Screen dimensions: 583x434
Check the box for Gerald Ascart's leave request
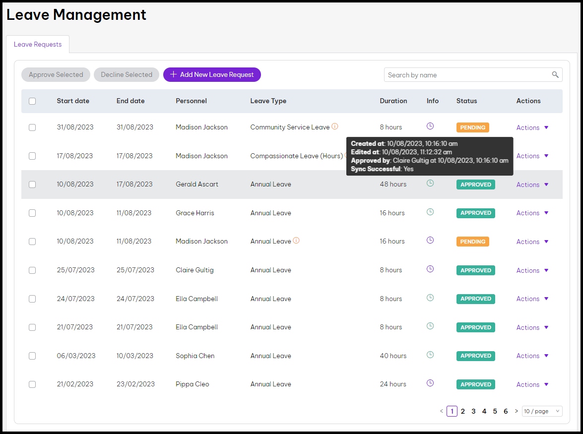[x=32, y=185]
